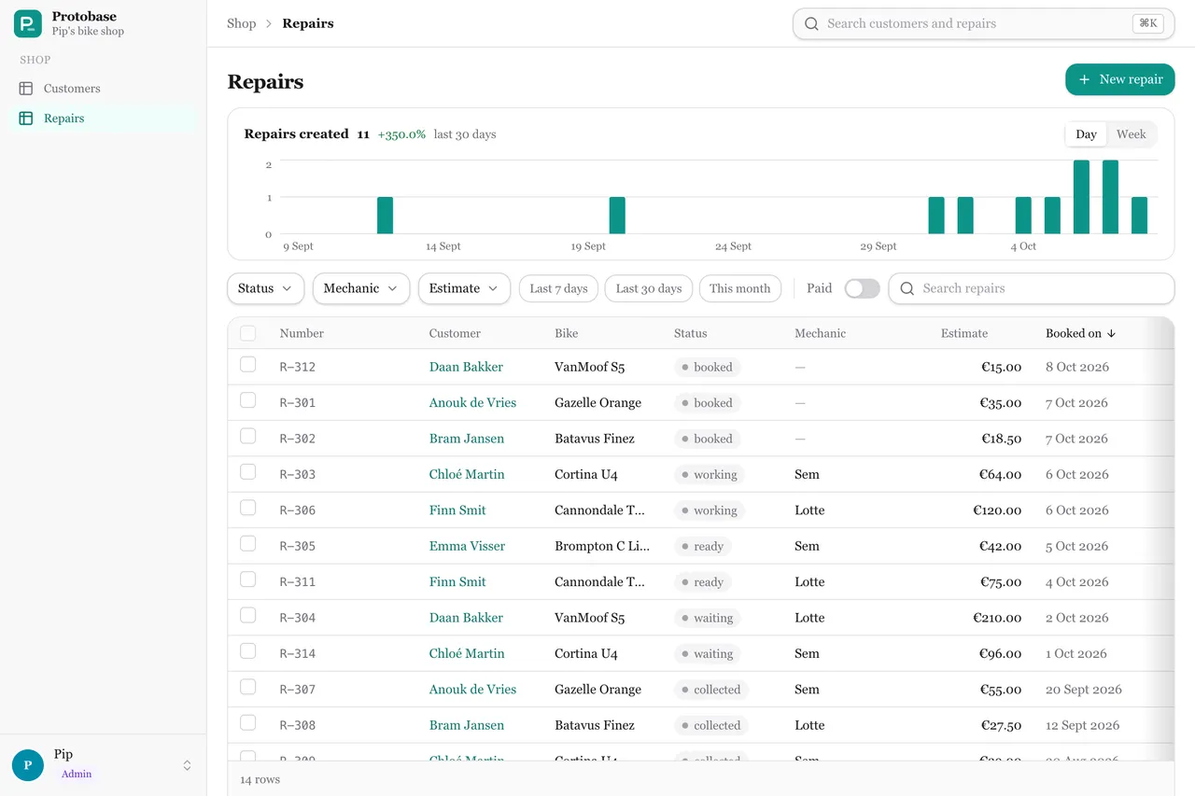Open customer Daan Bakker on row R-312
Screen dimensions: 1195x796
tap(466, 367)
